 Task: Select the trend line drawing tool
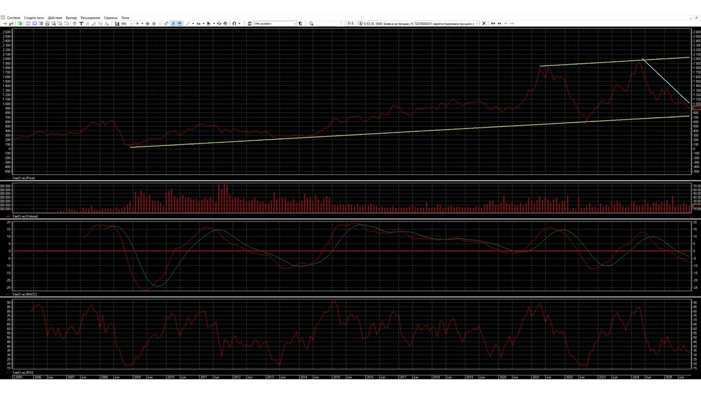188,23
